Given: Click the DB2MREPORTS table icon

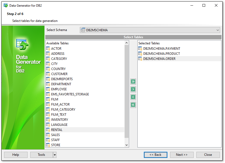Looking at the screenshot, I should click(x=48, y=79).
